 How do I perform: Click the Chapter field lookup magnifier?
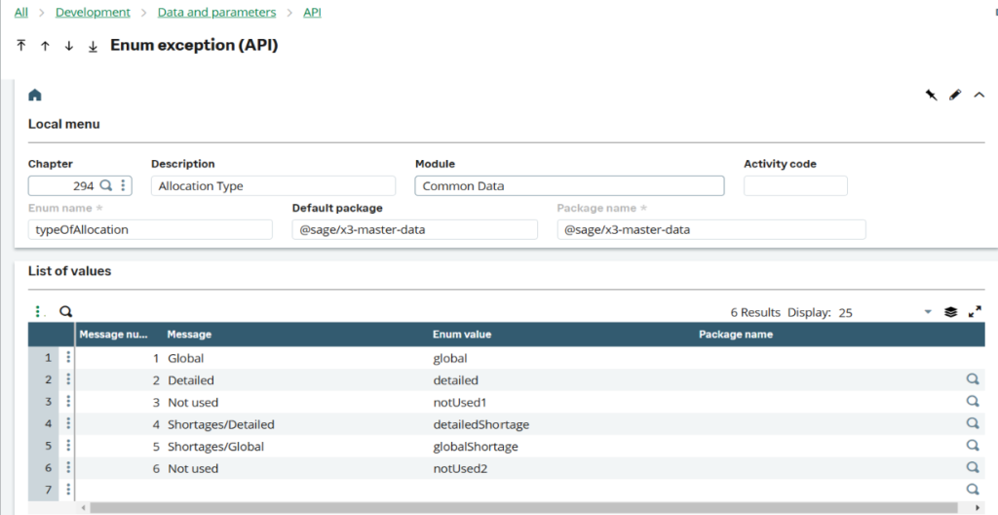point(106,185)
